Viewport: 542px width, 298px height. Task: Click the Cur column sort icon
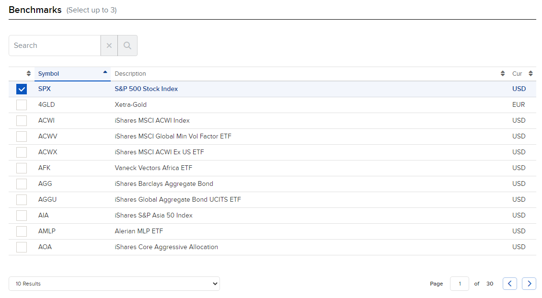530,73
